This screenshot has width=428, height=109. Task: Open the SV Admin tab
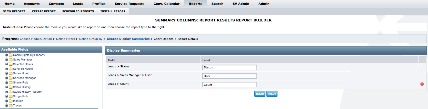point(241,4)
